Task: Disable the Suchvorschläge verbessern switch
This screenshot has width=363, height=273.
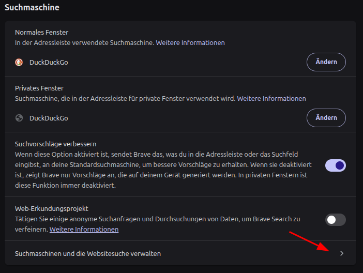Action: (336, 165)
